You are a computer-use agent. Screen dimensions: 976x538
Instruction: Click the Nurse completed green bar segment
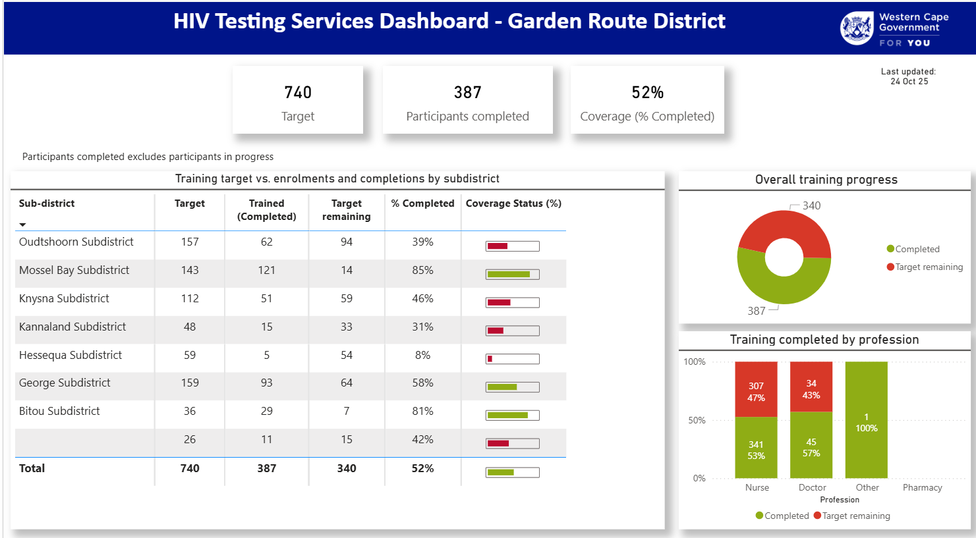pyautogui.click(x=756, y=448)
